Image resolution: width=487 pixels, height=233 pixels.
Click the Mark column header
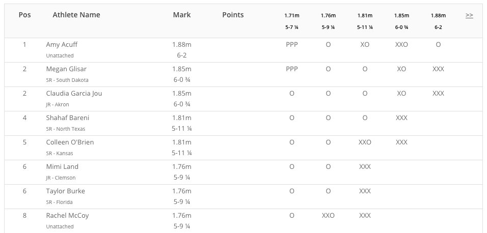click(x=182, y=15)
